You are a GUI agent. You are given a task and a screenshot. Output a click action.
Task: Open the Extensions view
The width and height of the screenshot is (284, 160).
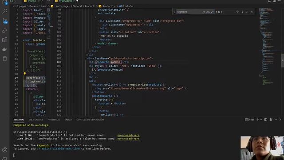(5, 40)
